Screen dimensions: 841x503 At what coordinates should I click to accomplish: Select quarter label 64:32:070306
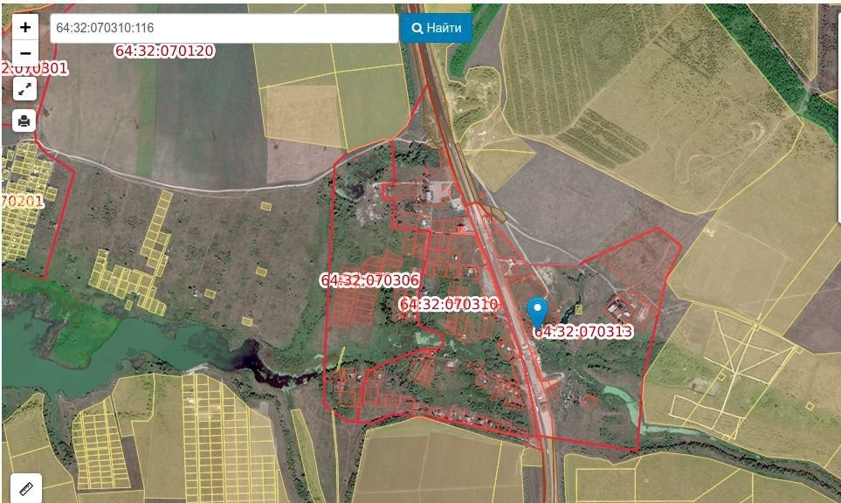click(x=369, y=280)
